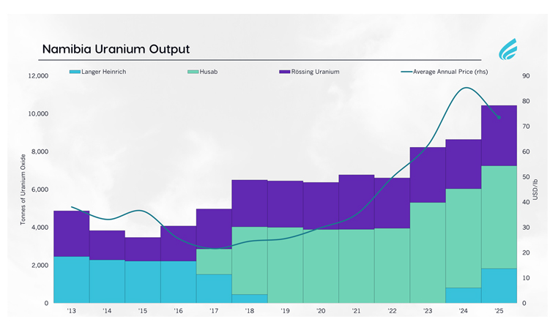Click the '2,000' left axis value
The image size is (550, 330).
click(x=40, y=265)
